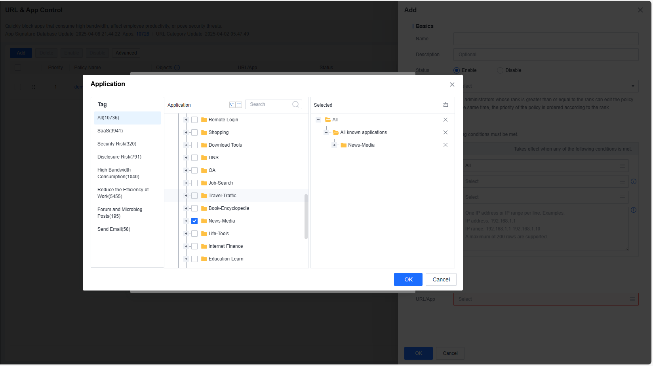
Task: Click the Education-Learn folder icon
Action: pos(204,259)
